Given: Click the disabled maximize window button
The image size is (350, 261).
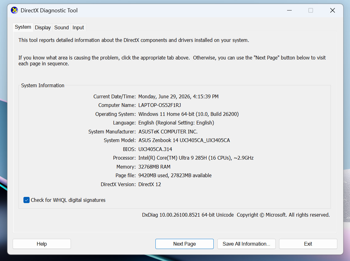Looking at the screenshot, I should click(x=311, y=10).
